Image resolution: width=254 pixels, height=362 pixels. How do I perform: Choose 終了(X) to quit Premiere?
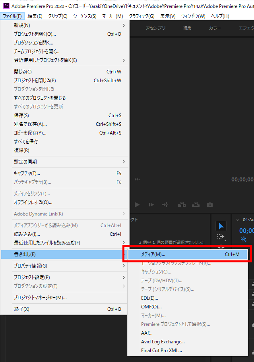(64, 309)
